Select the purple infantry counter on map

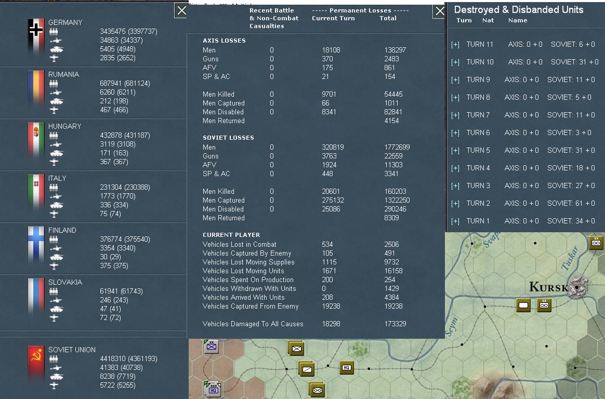tap(212, 347)
